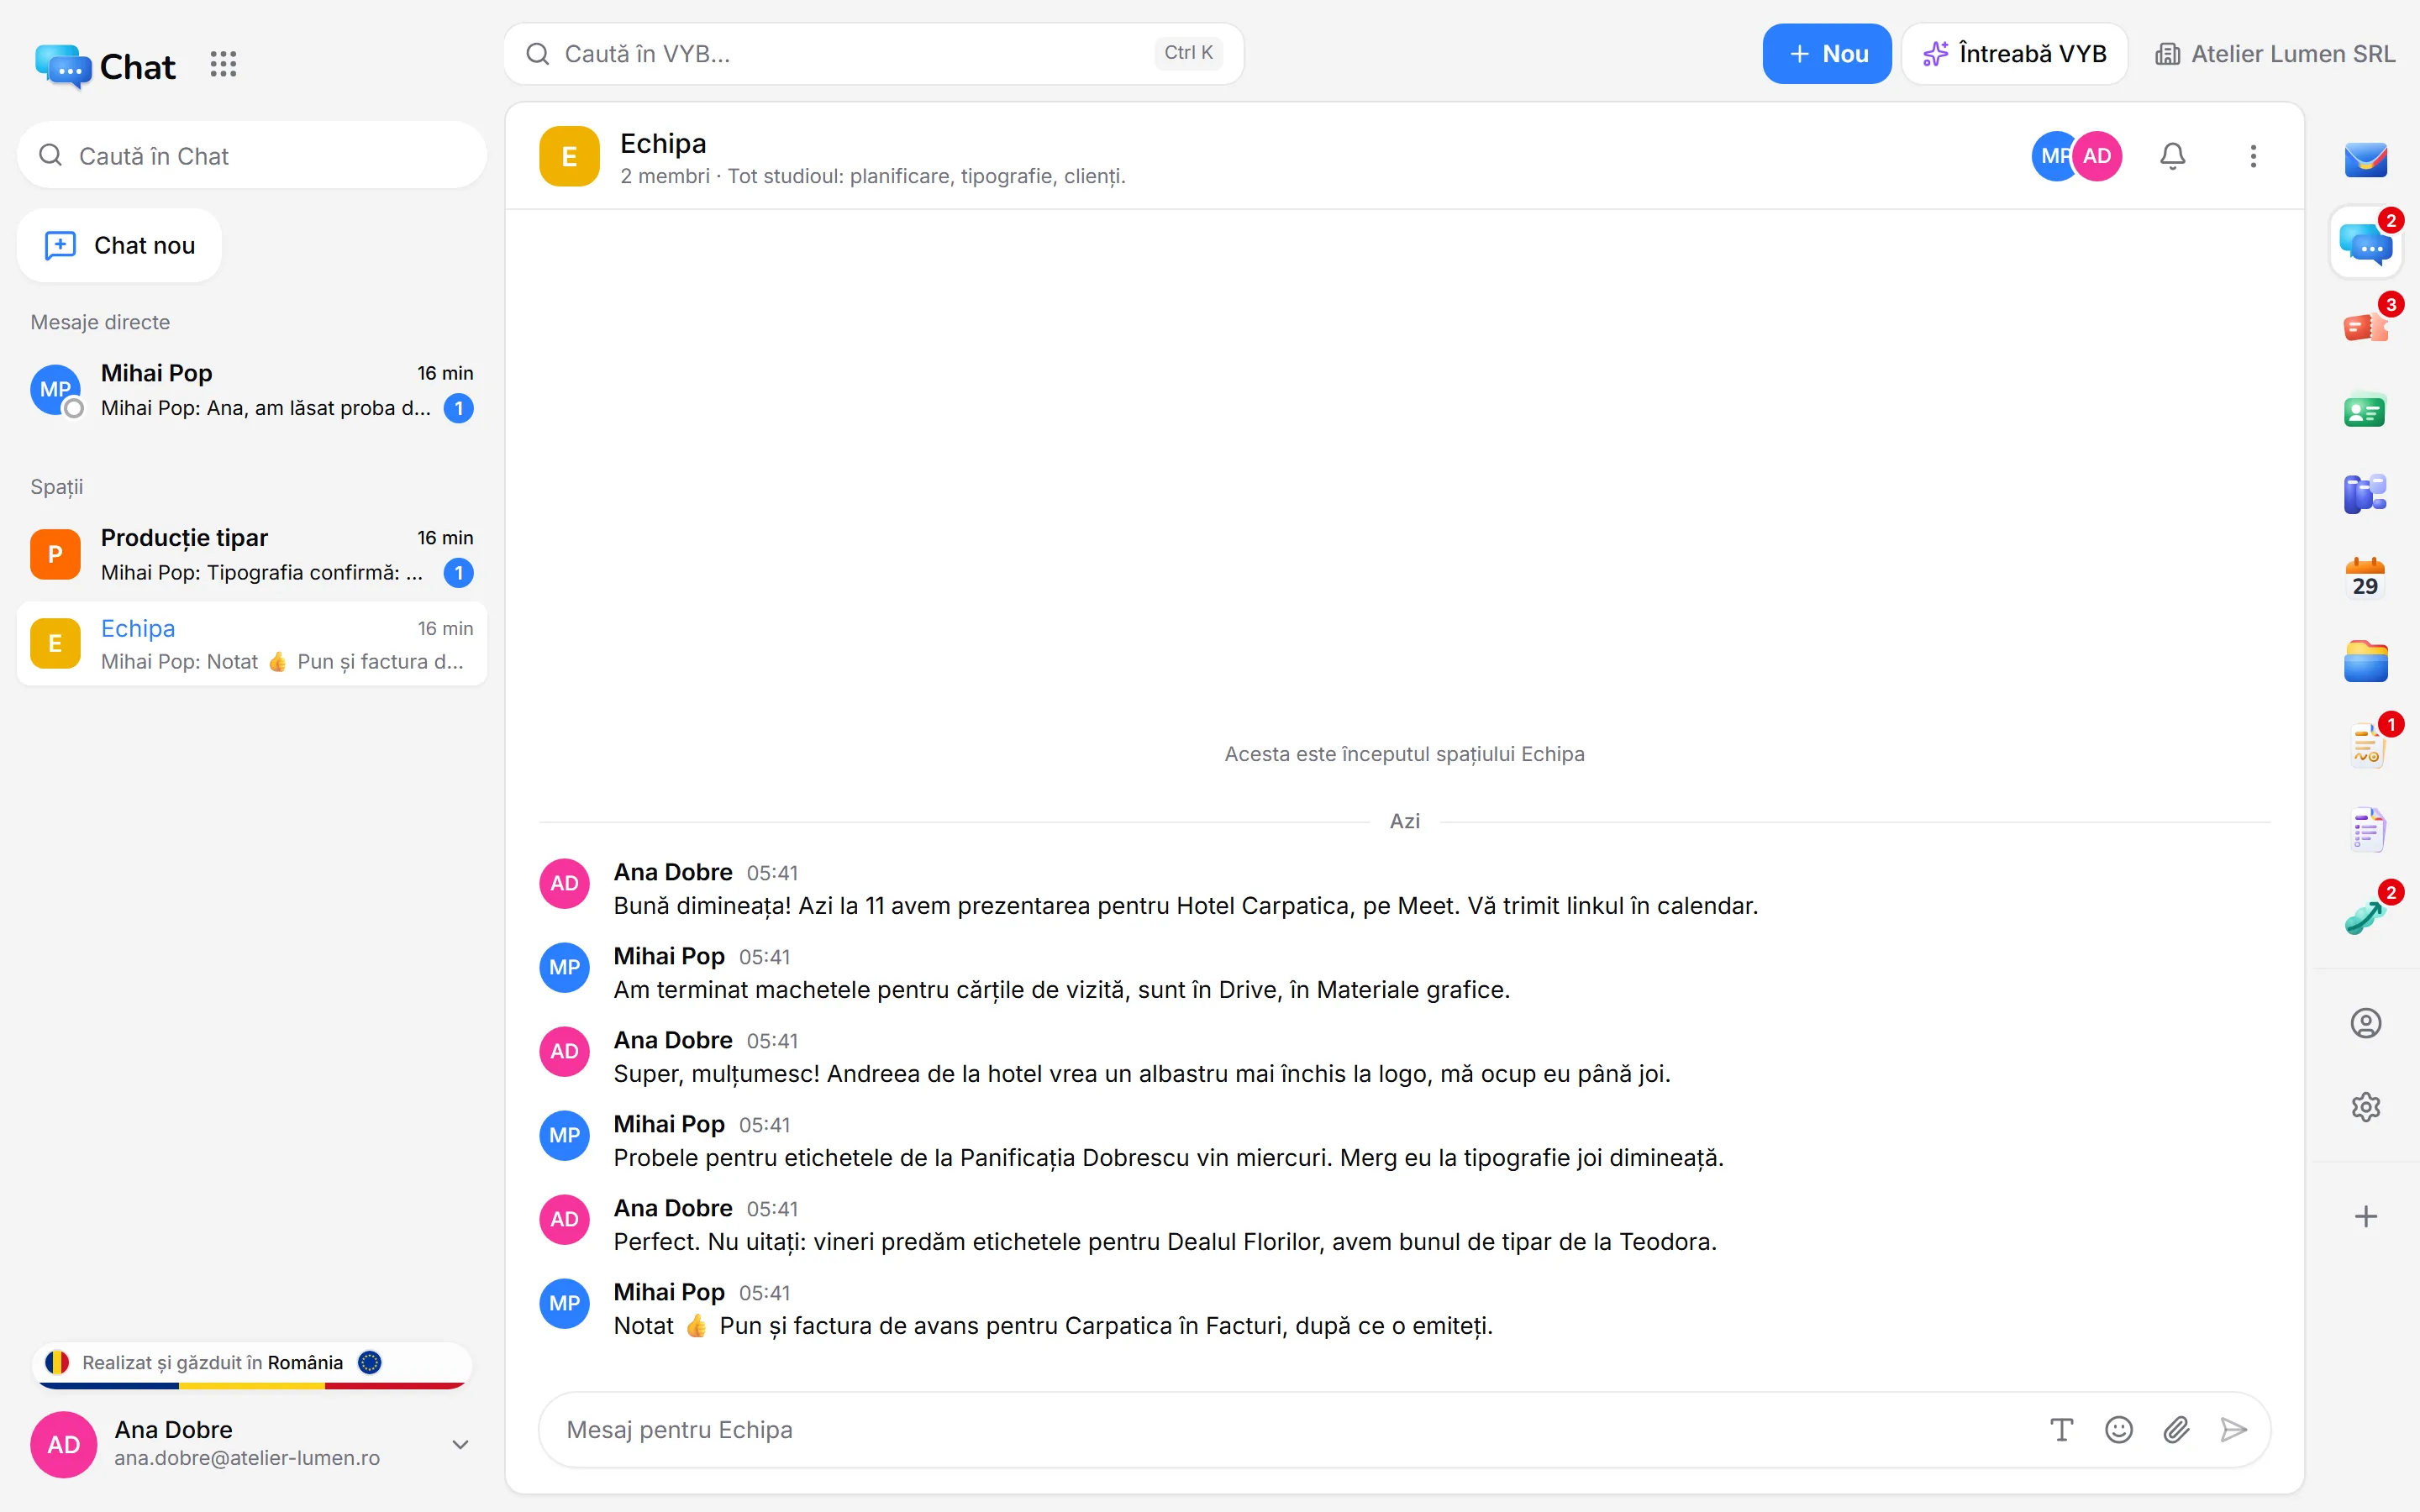This screenshot has width=2420, height=1512.
Task: Open the blue Drive folder app icon
Action: pyautogui.click(x=2365, y=663)
